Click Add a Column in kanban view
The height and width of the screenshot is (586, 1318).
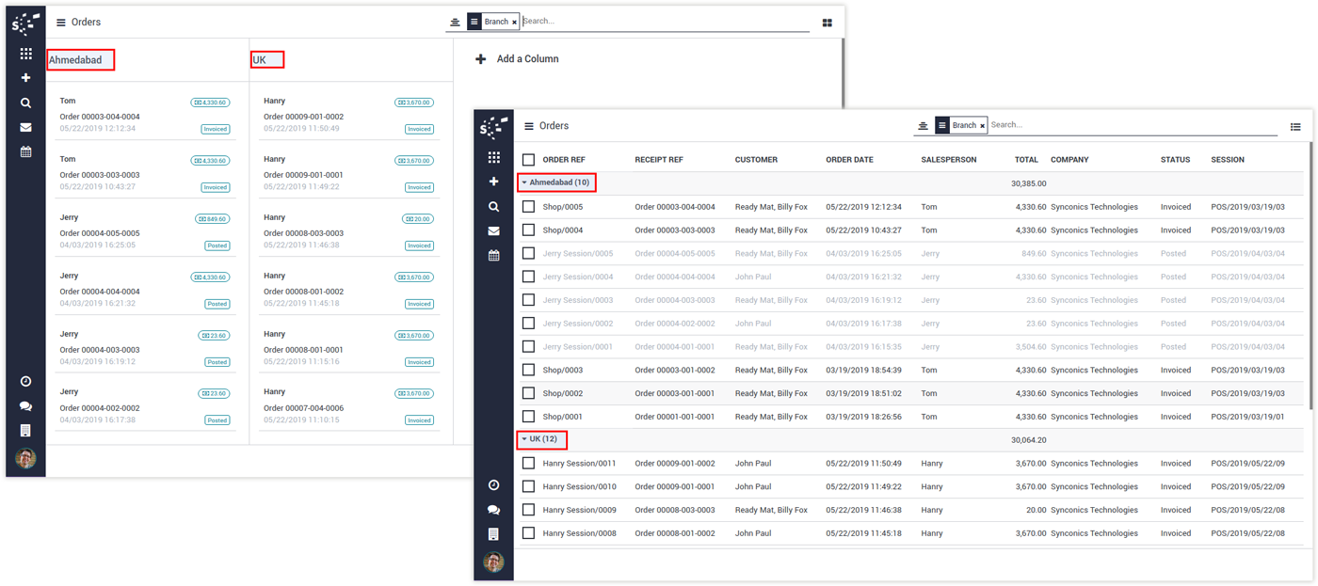click(x=518, y=59)
